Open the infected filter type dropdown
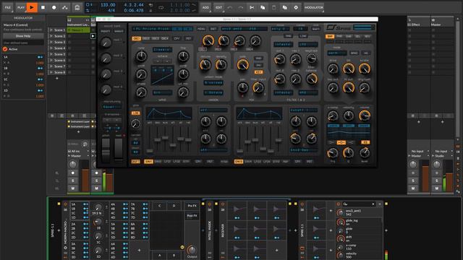The image size is (463, 260). [283, 45]
